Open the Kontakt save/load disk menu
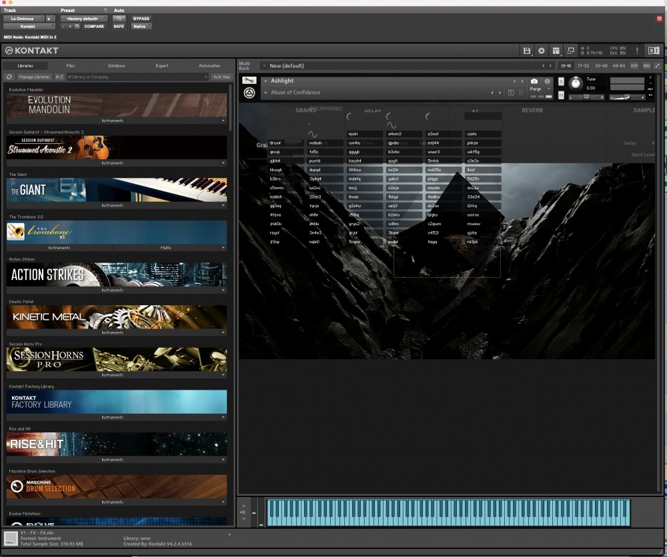 click(x=527, y=51)
